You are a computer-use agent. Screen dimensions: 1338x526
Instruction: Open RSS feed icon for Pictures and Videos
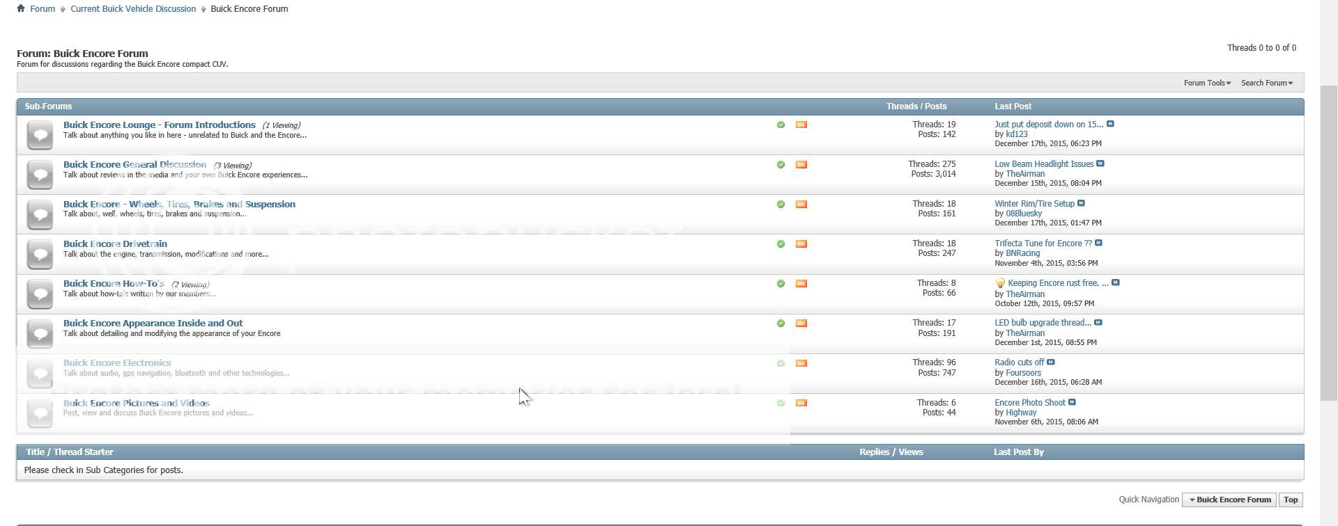coord(801,403)
